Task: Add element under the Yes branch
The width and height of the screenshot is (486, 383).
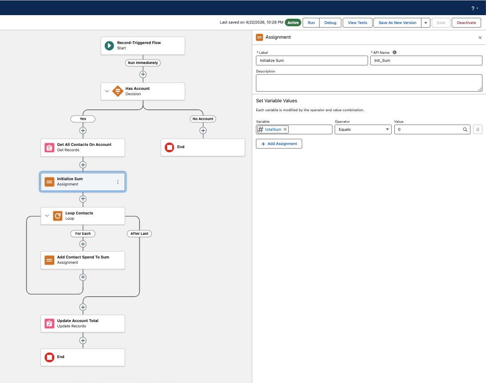Action: coord(83,130)
